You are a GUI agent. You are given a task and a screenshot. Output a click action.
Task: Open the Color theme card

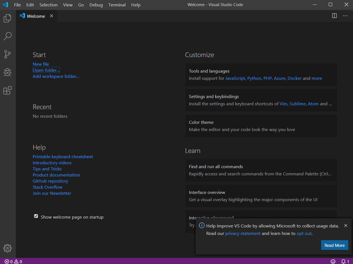click(x=261, y=126)
